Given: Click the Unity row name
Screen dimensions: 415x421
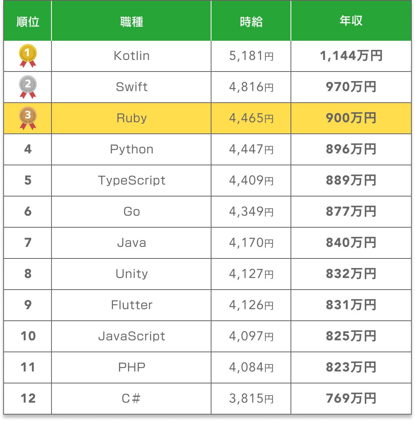Looking at the screenshot, I should click(131, 274).
